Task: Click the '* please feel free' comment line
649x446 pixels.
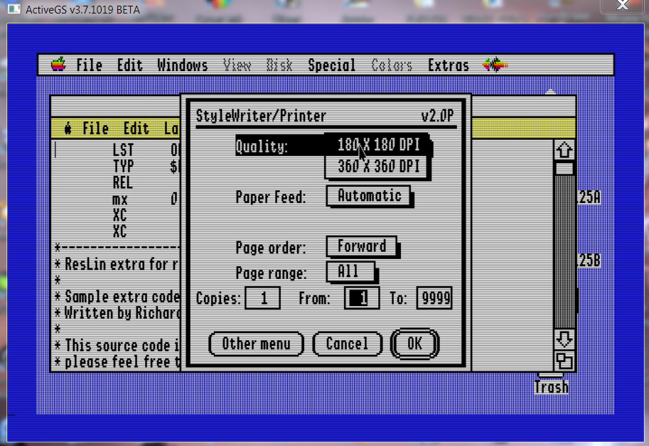Action: coord(117,362)
